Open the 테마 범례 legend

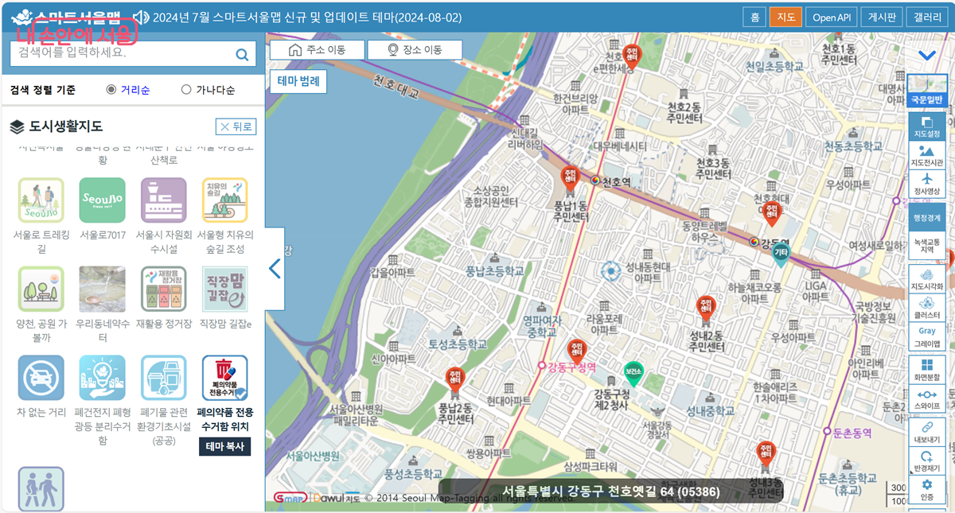pyautogui.click(x=298, y=81)
